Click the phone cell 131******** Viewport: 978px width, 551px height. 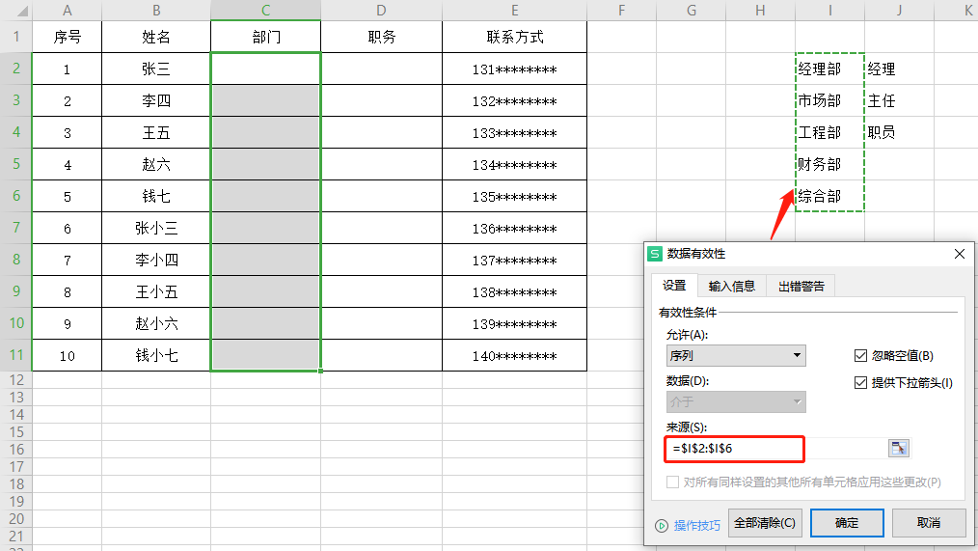coord(515,69)
